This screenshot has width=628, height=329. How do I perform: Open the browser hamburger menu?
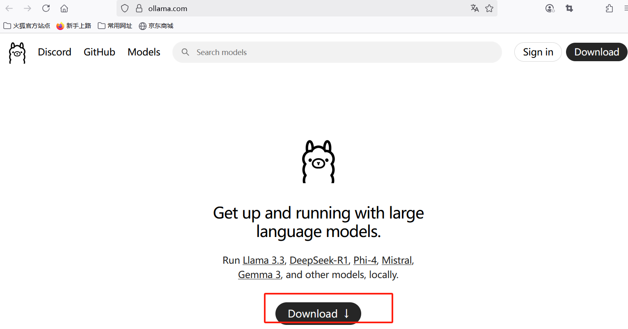625,8
